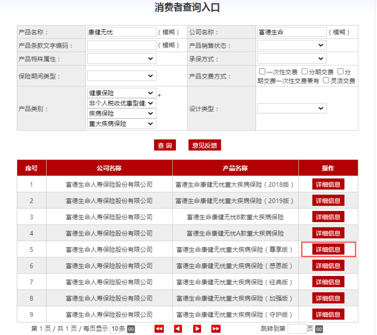Open the 设计类型 dropdown
The image size is (377, 335).
pyautogui.click(x=292, y=108)
